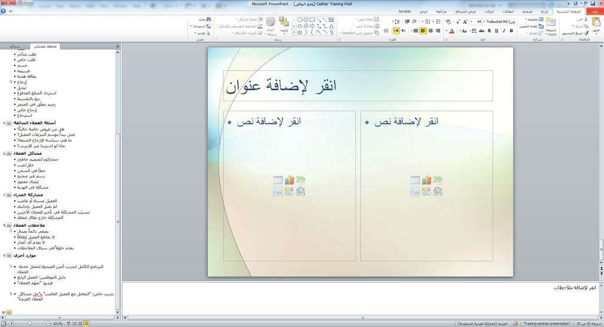
Task: Insert SmartArt graphic in the right placeholder
Action: pyautogui.click(x=438, y=180)
